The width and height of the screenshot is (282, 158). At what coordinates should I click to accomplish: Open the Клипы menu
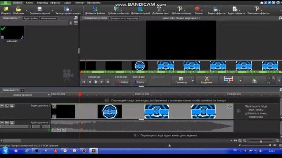[x=30, y=3]
